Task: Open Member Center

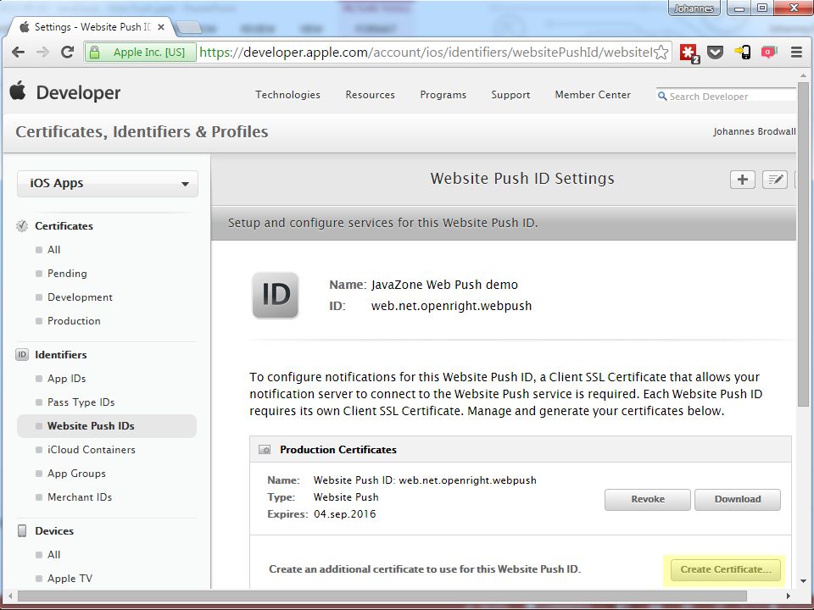Action: [x=593, y=95]
